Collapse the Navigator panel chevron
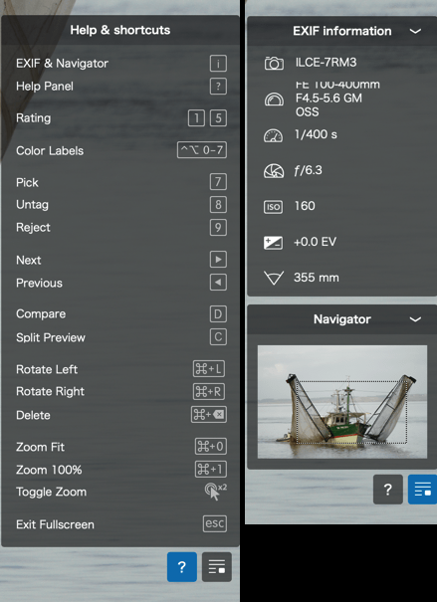This screenshot has height=602, width=437. pos(415,319)
